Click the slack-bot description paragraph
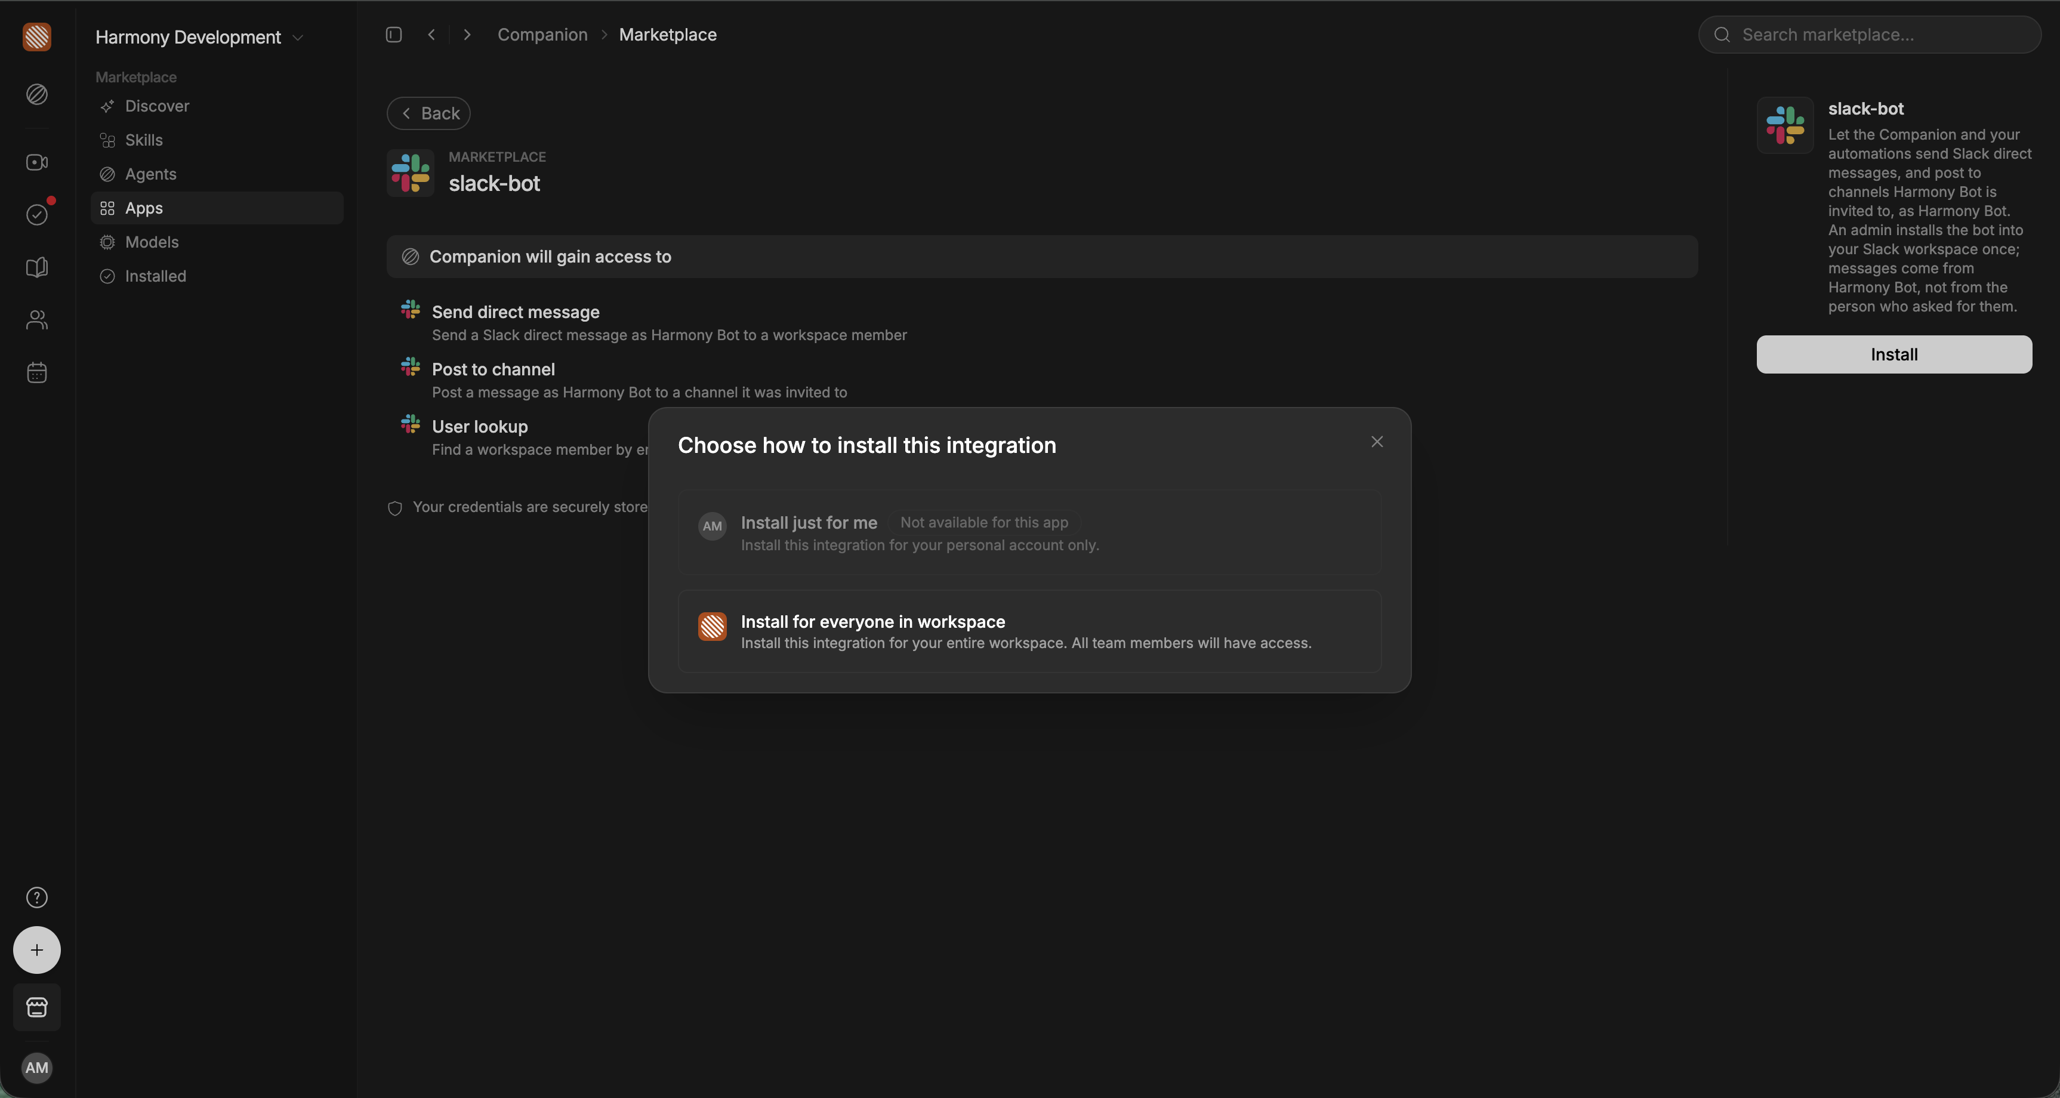This screenshot has width=2060, height=1098. click(1930, 221)
